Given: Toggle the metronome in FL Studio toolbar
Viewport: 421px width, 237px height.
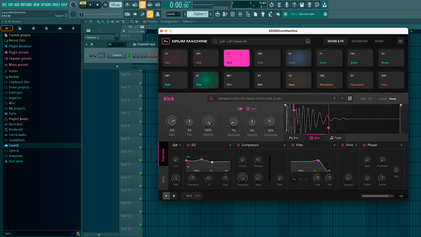Looking at the screenshot, I should tap(127, 5).
